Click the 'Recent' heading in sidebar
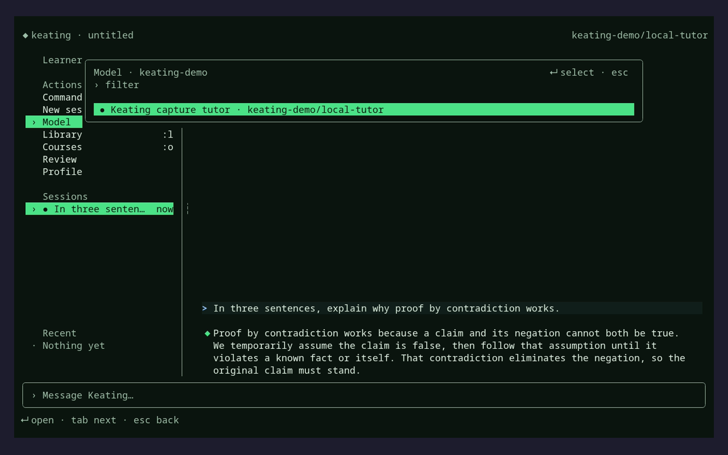728x455 pixels. coord(60,333)
